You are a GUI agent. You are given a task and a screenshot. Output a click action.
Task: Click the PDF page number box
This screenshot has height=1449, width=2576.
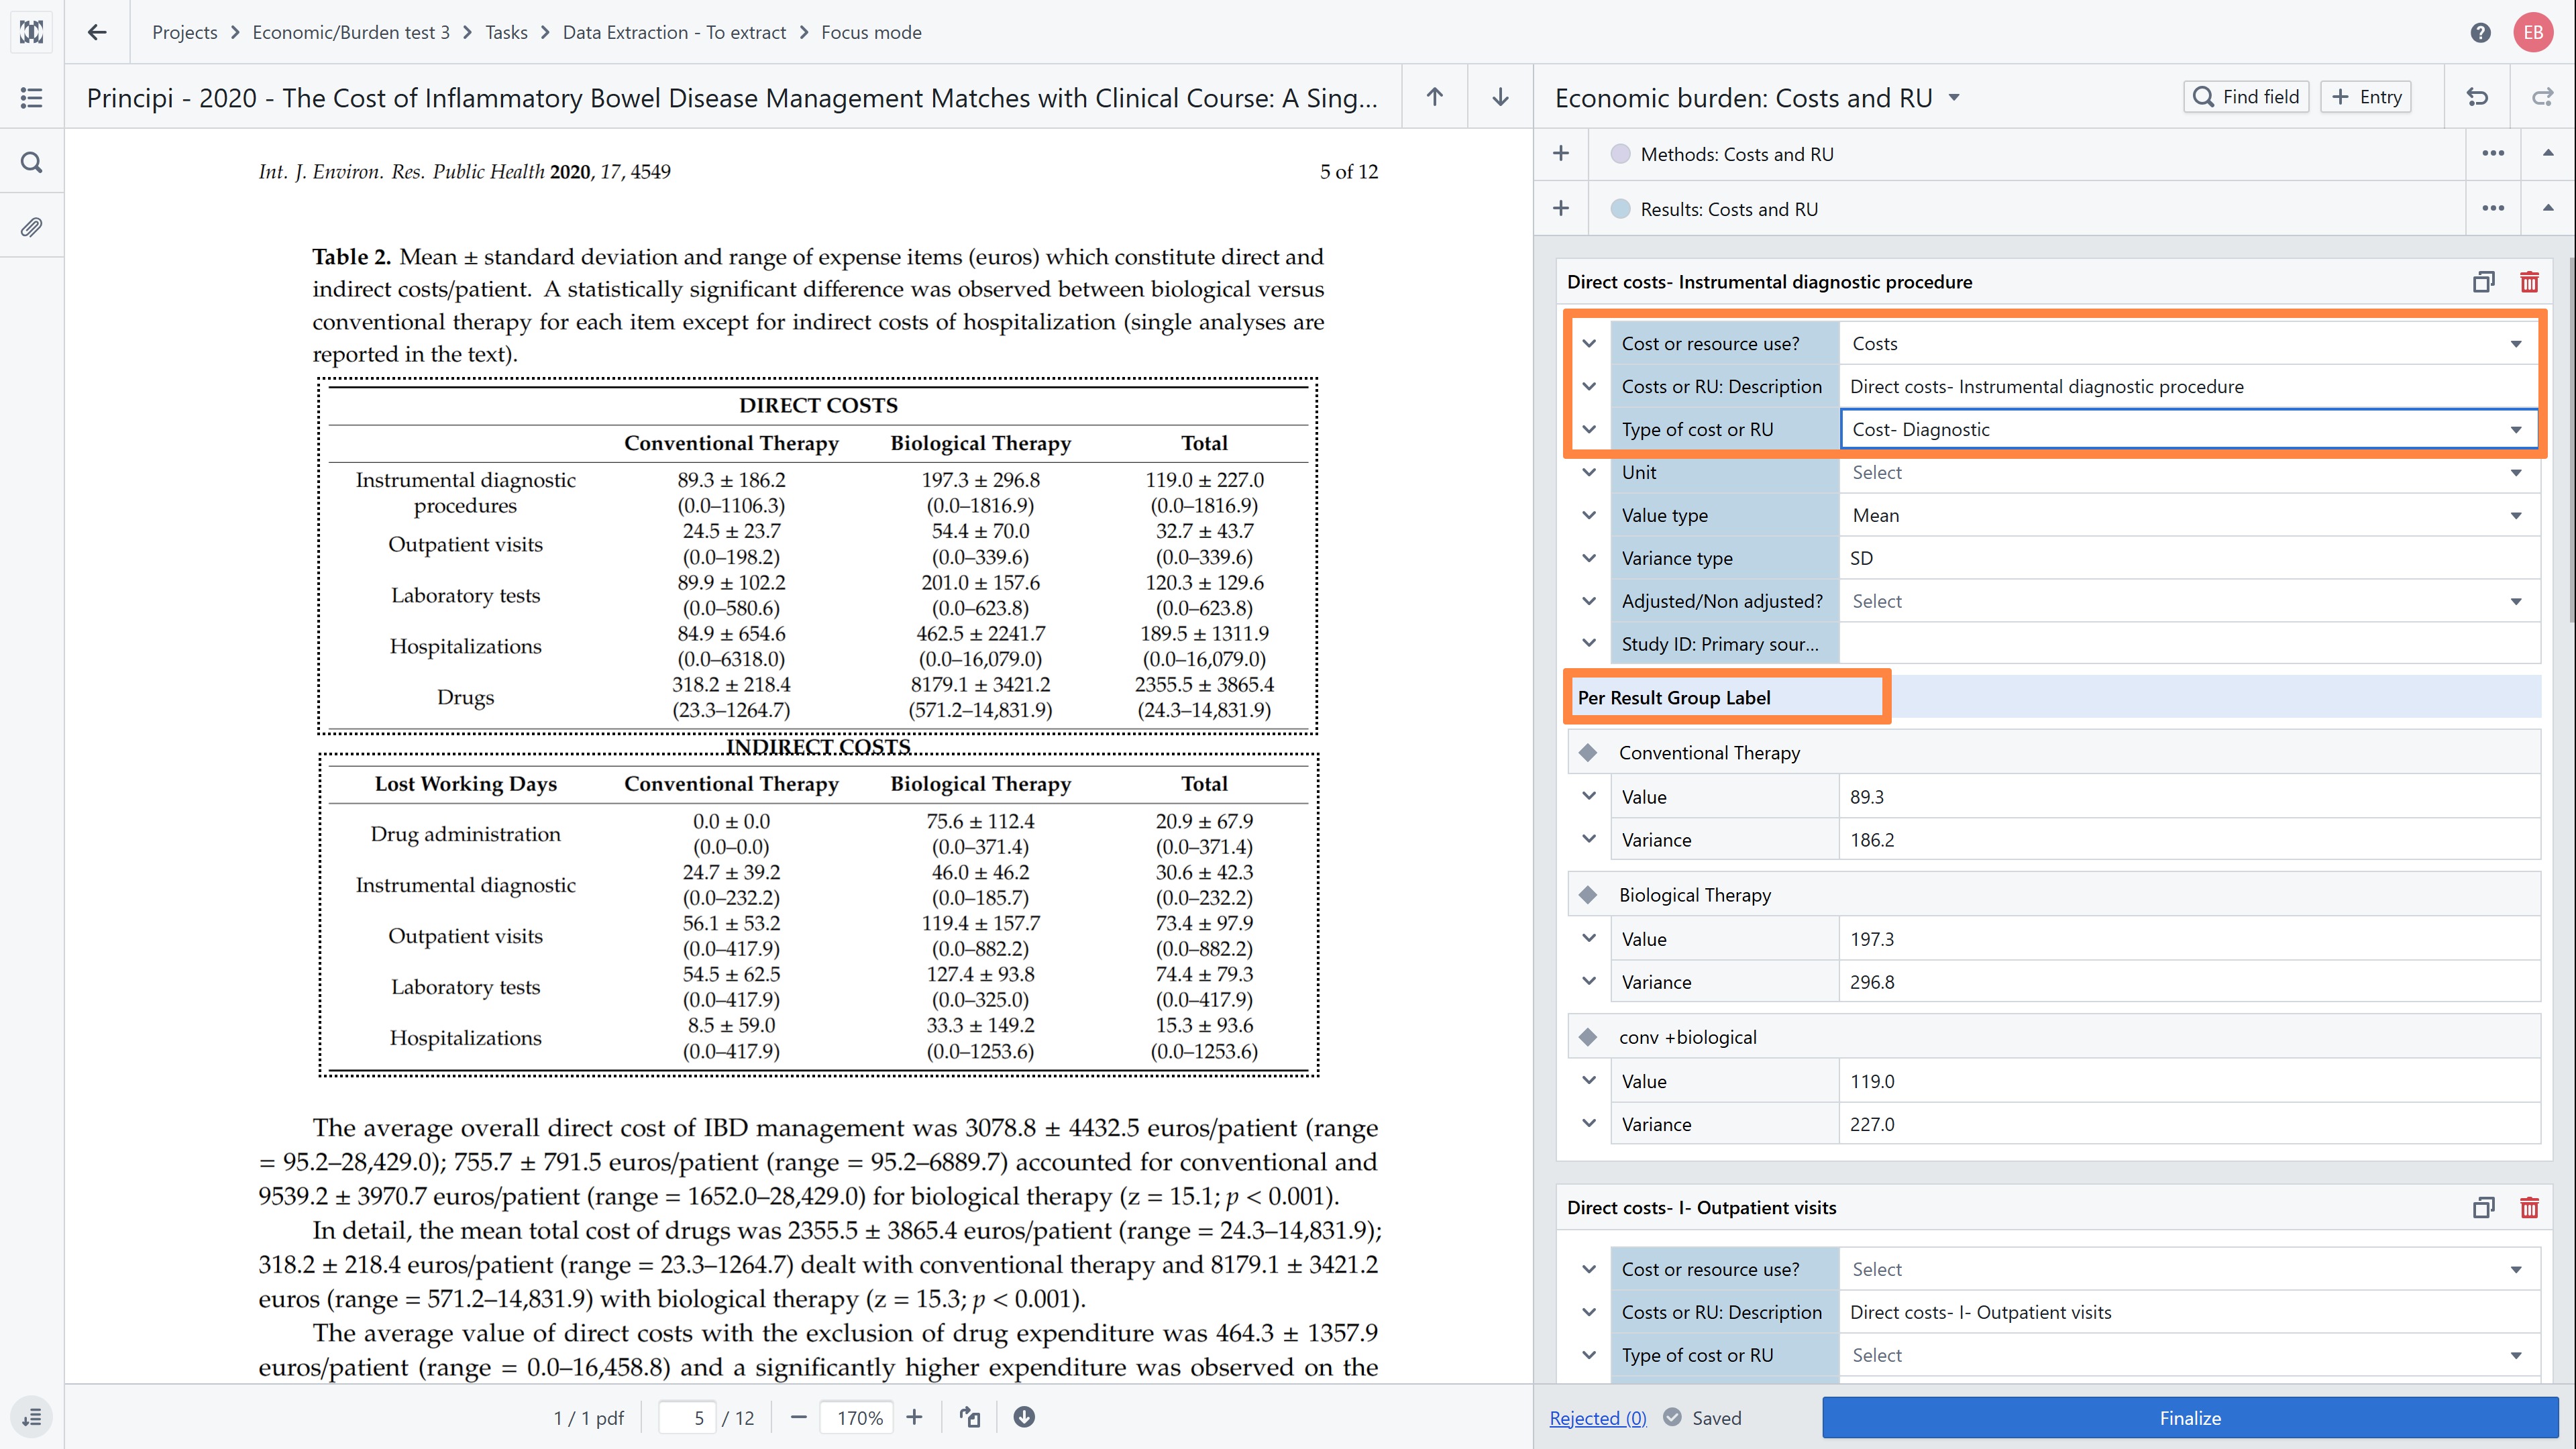coord(687,1418)
